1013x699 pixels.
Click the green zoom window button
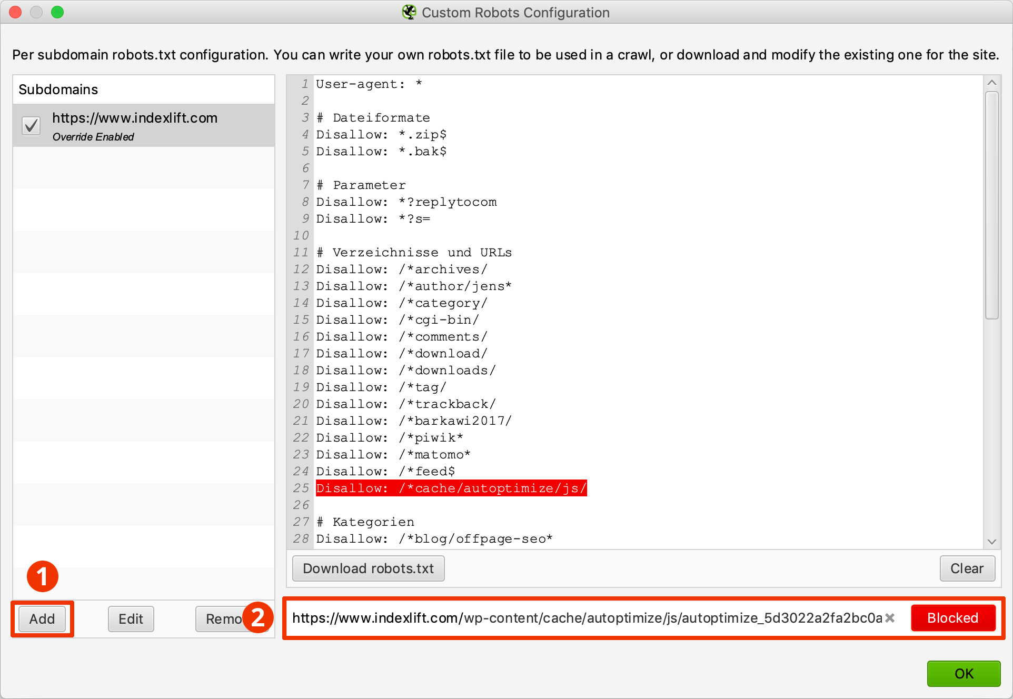point(57,12)
